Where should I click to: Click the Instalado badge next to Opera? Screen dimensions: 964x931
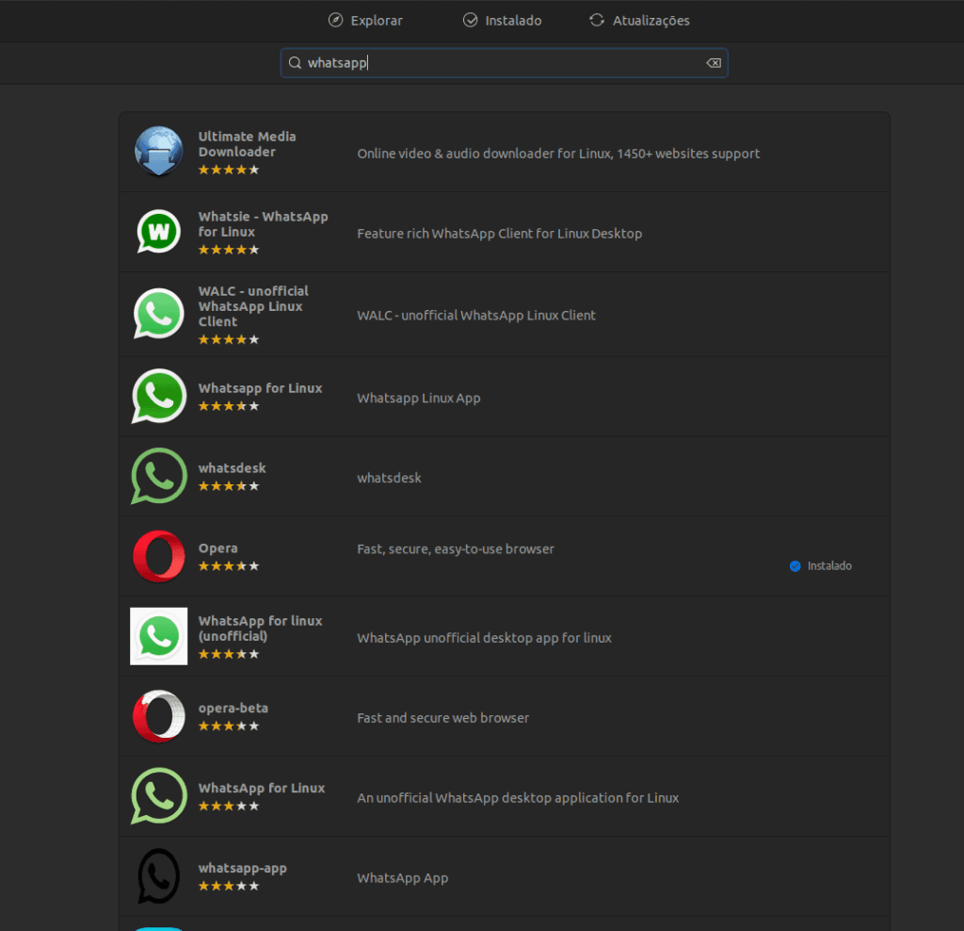820,565
